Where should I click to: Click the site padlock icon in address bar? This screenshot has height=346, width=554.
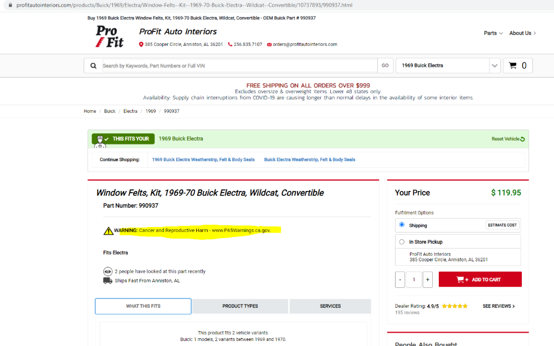pyautogui.click(x=10, y=6)
